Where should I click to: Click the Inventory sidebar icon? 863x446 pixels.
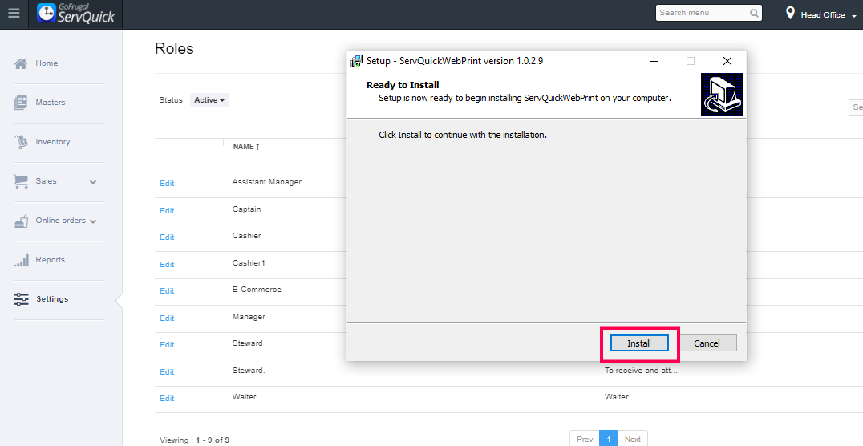tap(22, 142)
